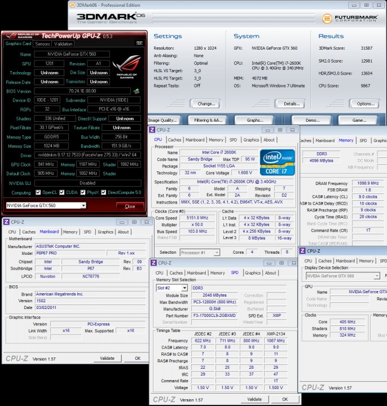Click the Core Voltage value 1.608 V
This screenshot has width=387, height=406.
[245, 173]
